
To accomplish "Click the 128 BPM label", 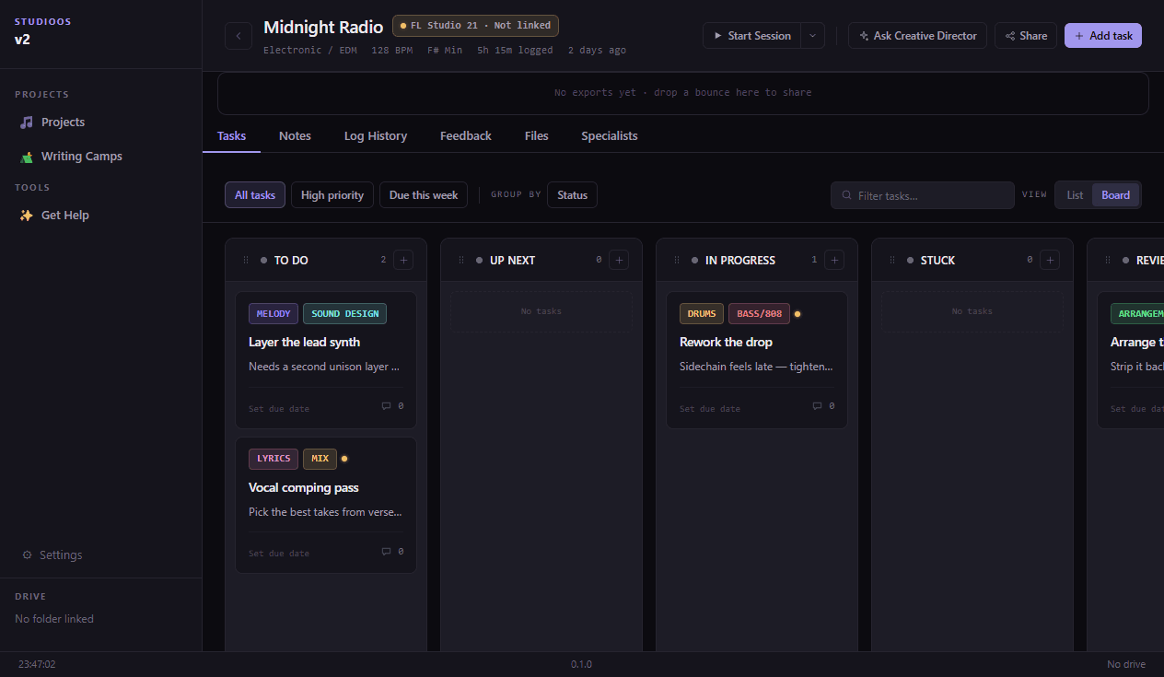I will tap(392, 51).
